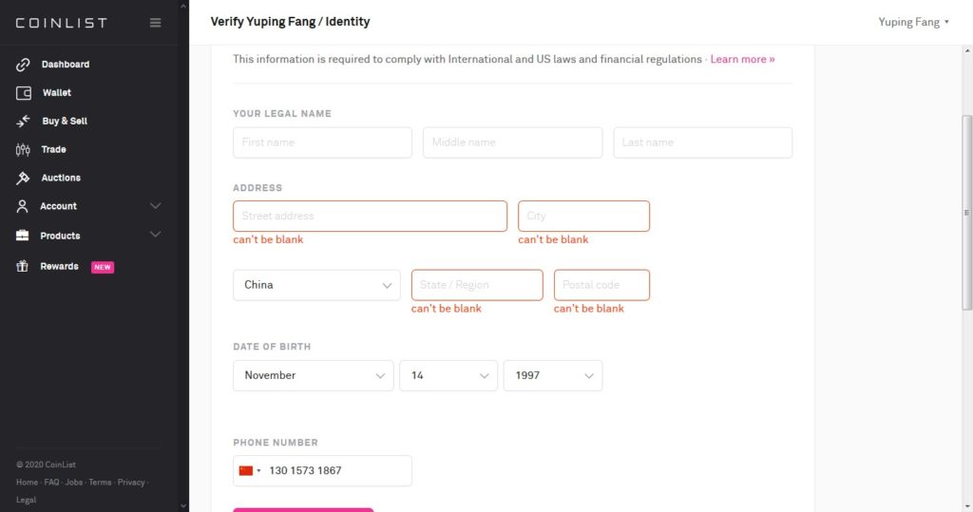The width and height of the screenshot is (973, 512).
Task: Expand the Products sidebar section
Action: point(88,236)
